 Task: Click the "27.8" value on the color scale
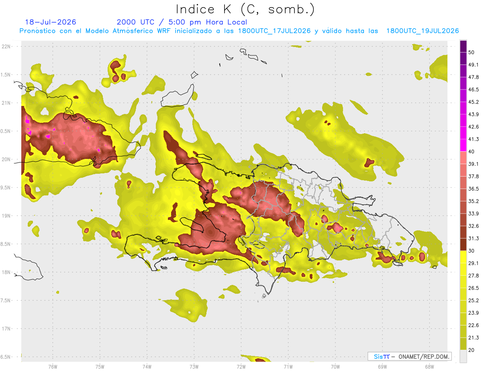point(474,276)
